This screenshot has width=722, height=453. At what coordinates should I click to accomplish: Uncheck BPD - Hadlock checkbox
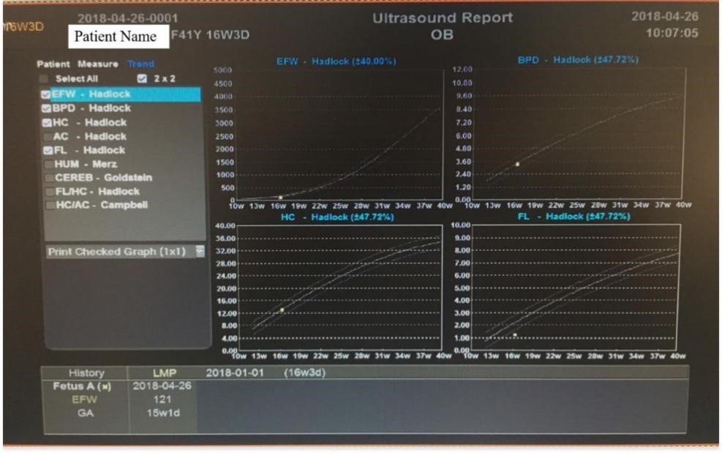click(47, 108)
